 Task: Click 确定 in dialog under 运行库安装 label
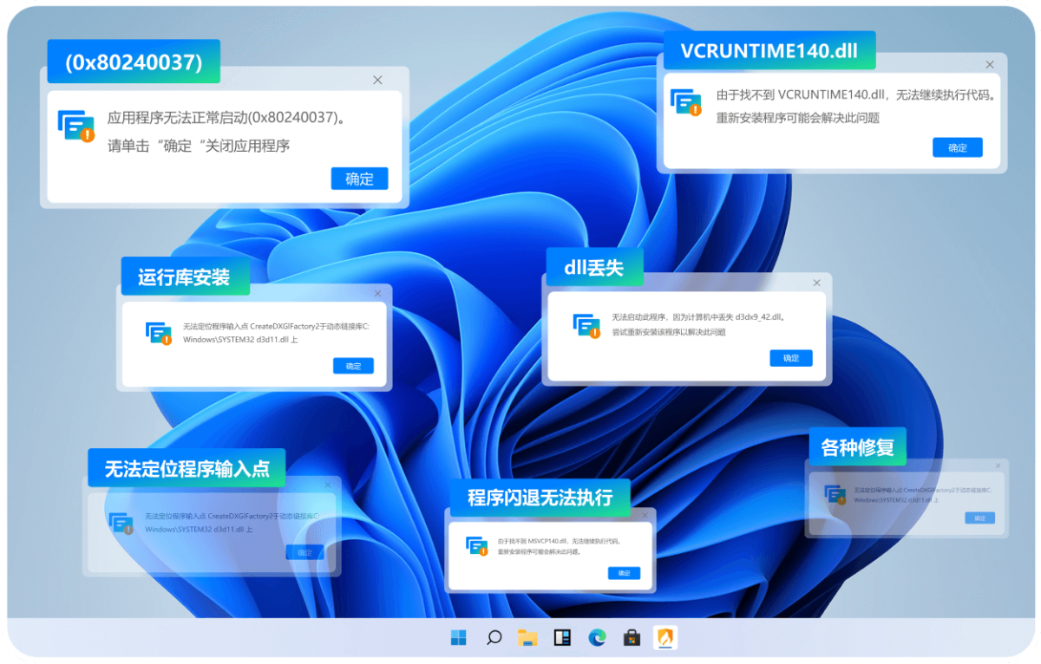tap(353, 366)
